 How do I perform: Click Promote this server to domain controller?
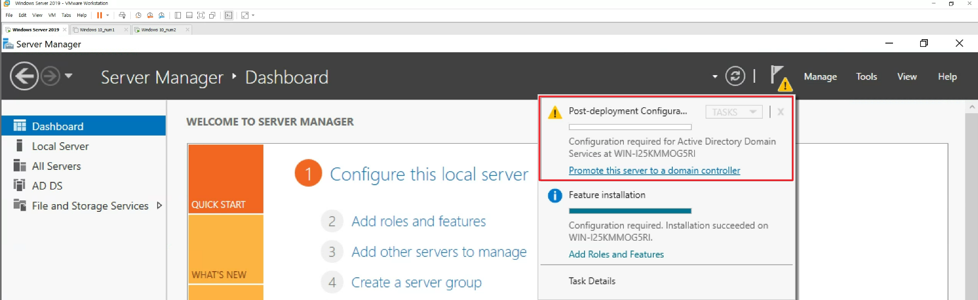point(654,170)
